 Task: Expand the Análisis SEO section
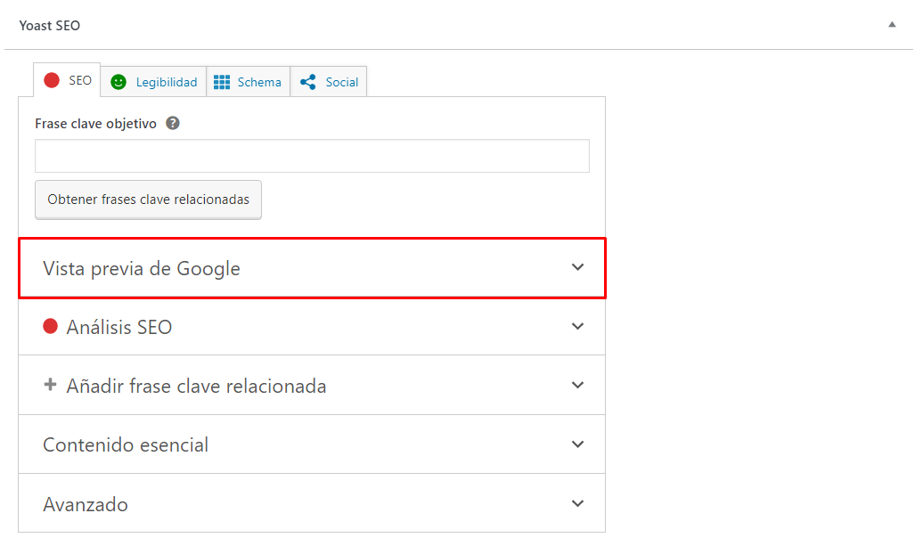pyautogui.click(x=312, y=326)
